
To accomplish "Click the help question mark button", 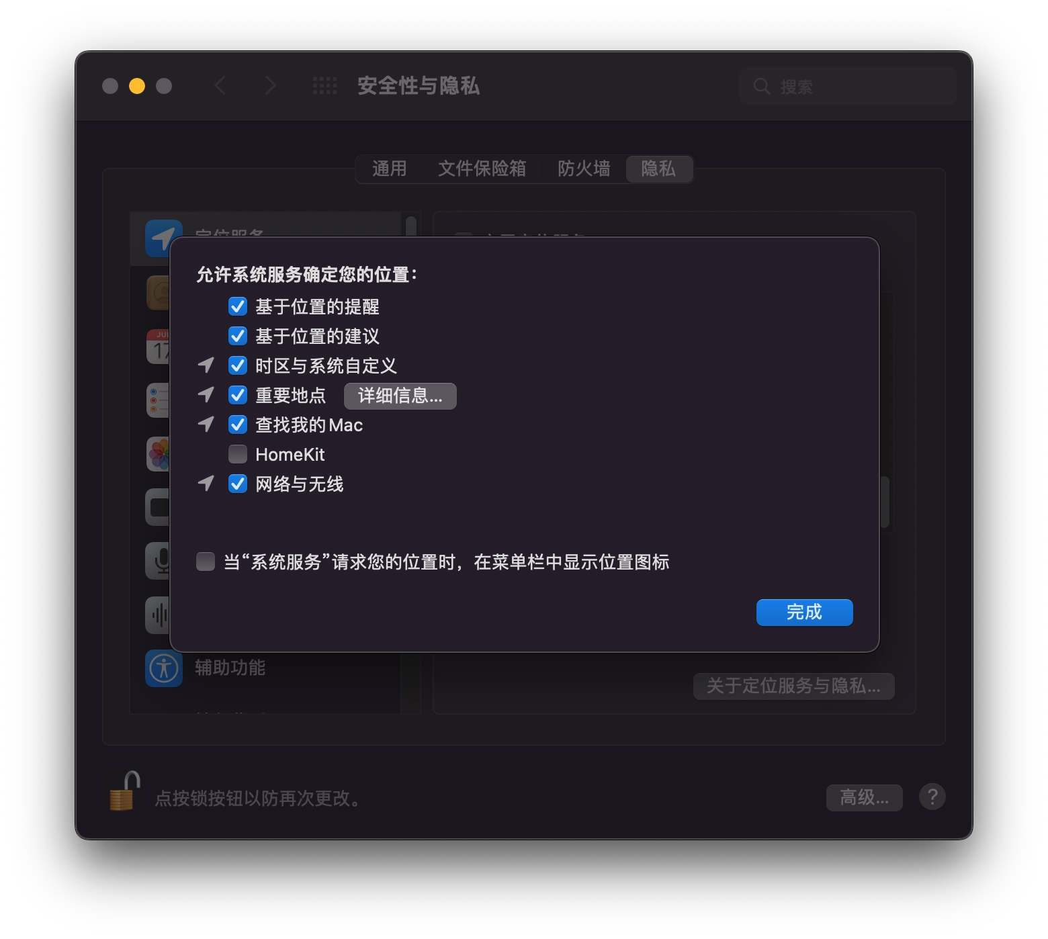I will [932, 797].
